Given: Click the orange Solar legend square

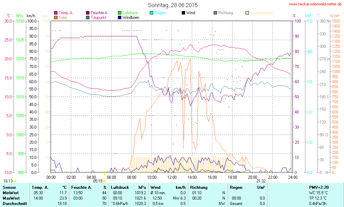Looking at the screenshot, I should 56,17.
